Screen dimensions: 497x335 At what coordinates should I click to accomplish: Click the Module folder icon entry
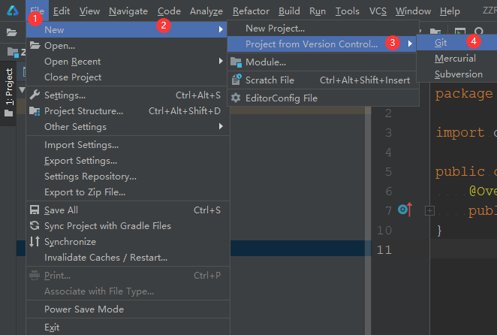236,62
